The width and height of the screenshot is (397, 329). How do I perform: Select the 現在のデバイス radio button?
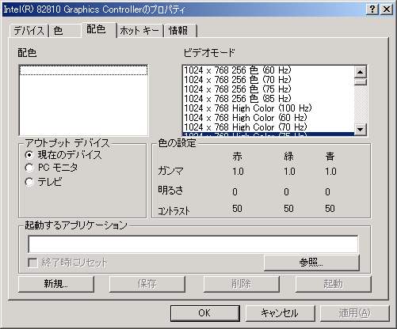click(29, 155)
